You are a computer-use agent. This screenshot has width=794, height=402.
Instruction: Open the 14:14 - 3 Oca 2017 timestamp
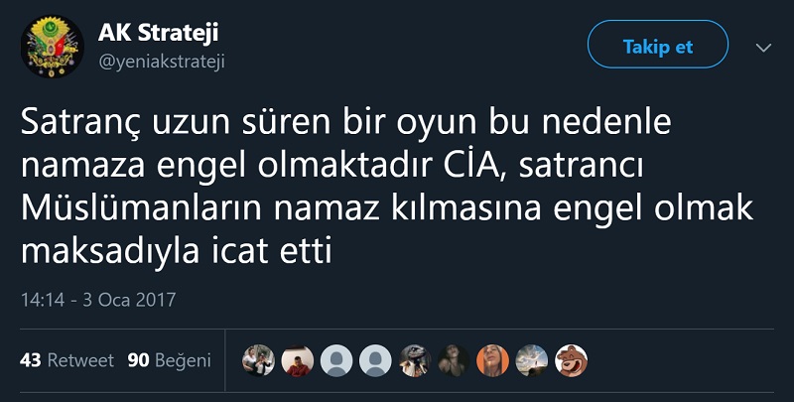pyautogui.click(x=97, y=298)
